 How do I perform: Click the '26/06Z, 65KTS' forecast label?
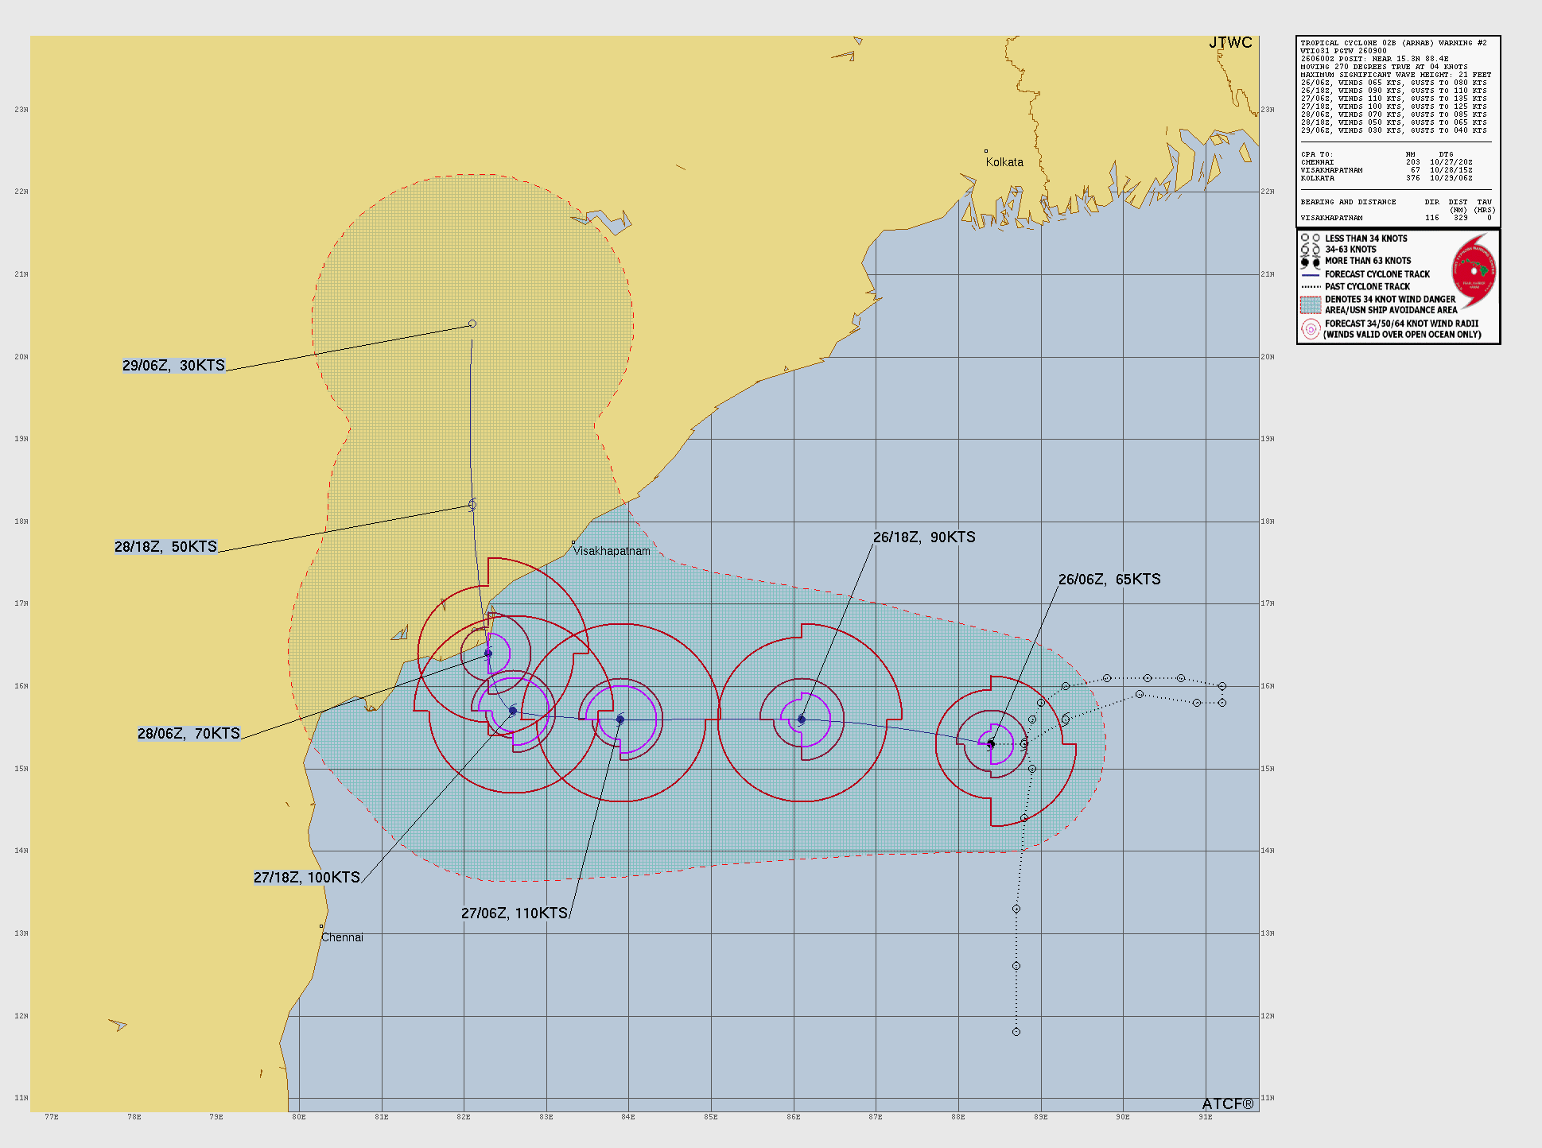coord(1109,580)
